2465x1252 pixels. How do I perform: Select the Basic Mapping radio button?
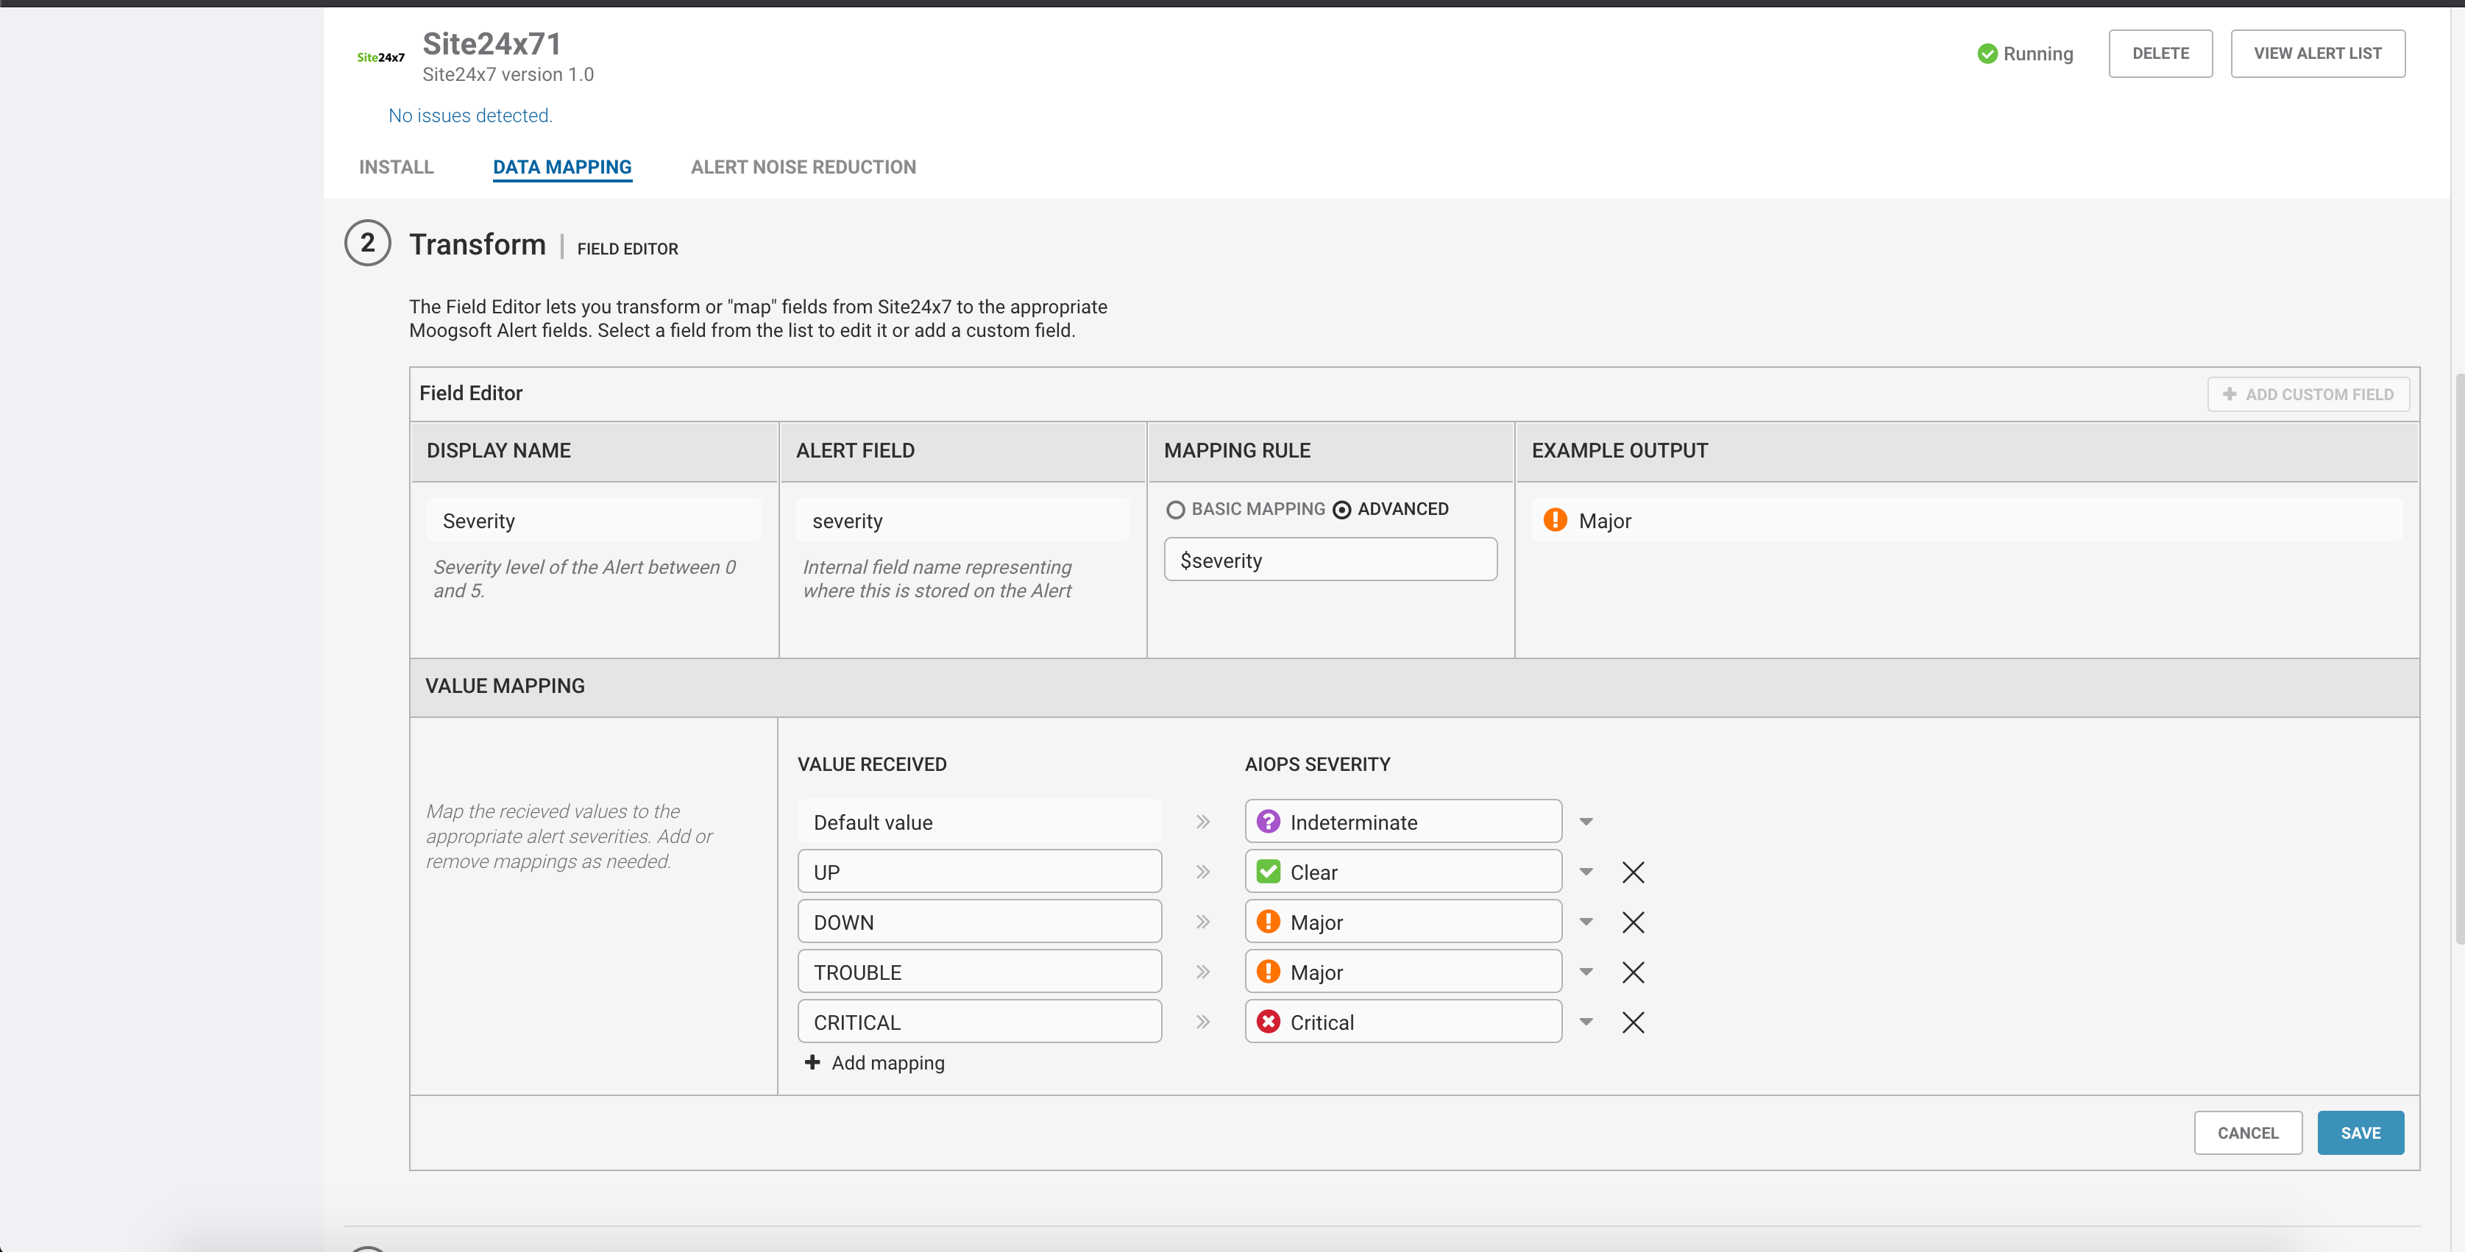[1175, 510]
